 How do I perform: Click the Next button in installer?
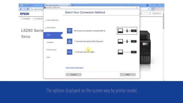click(128, 74)
